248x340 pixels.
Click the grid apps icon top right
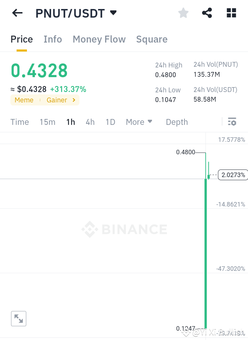(231, 13)
